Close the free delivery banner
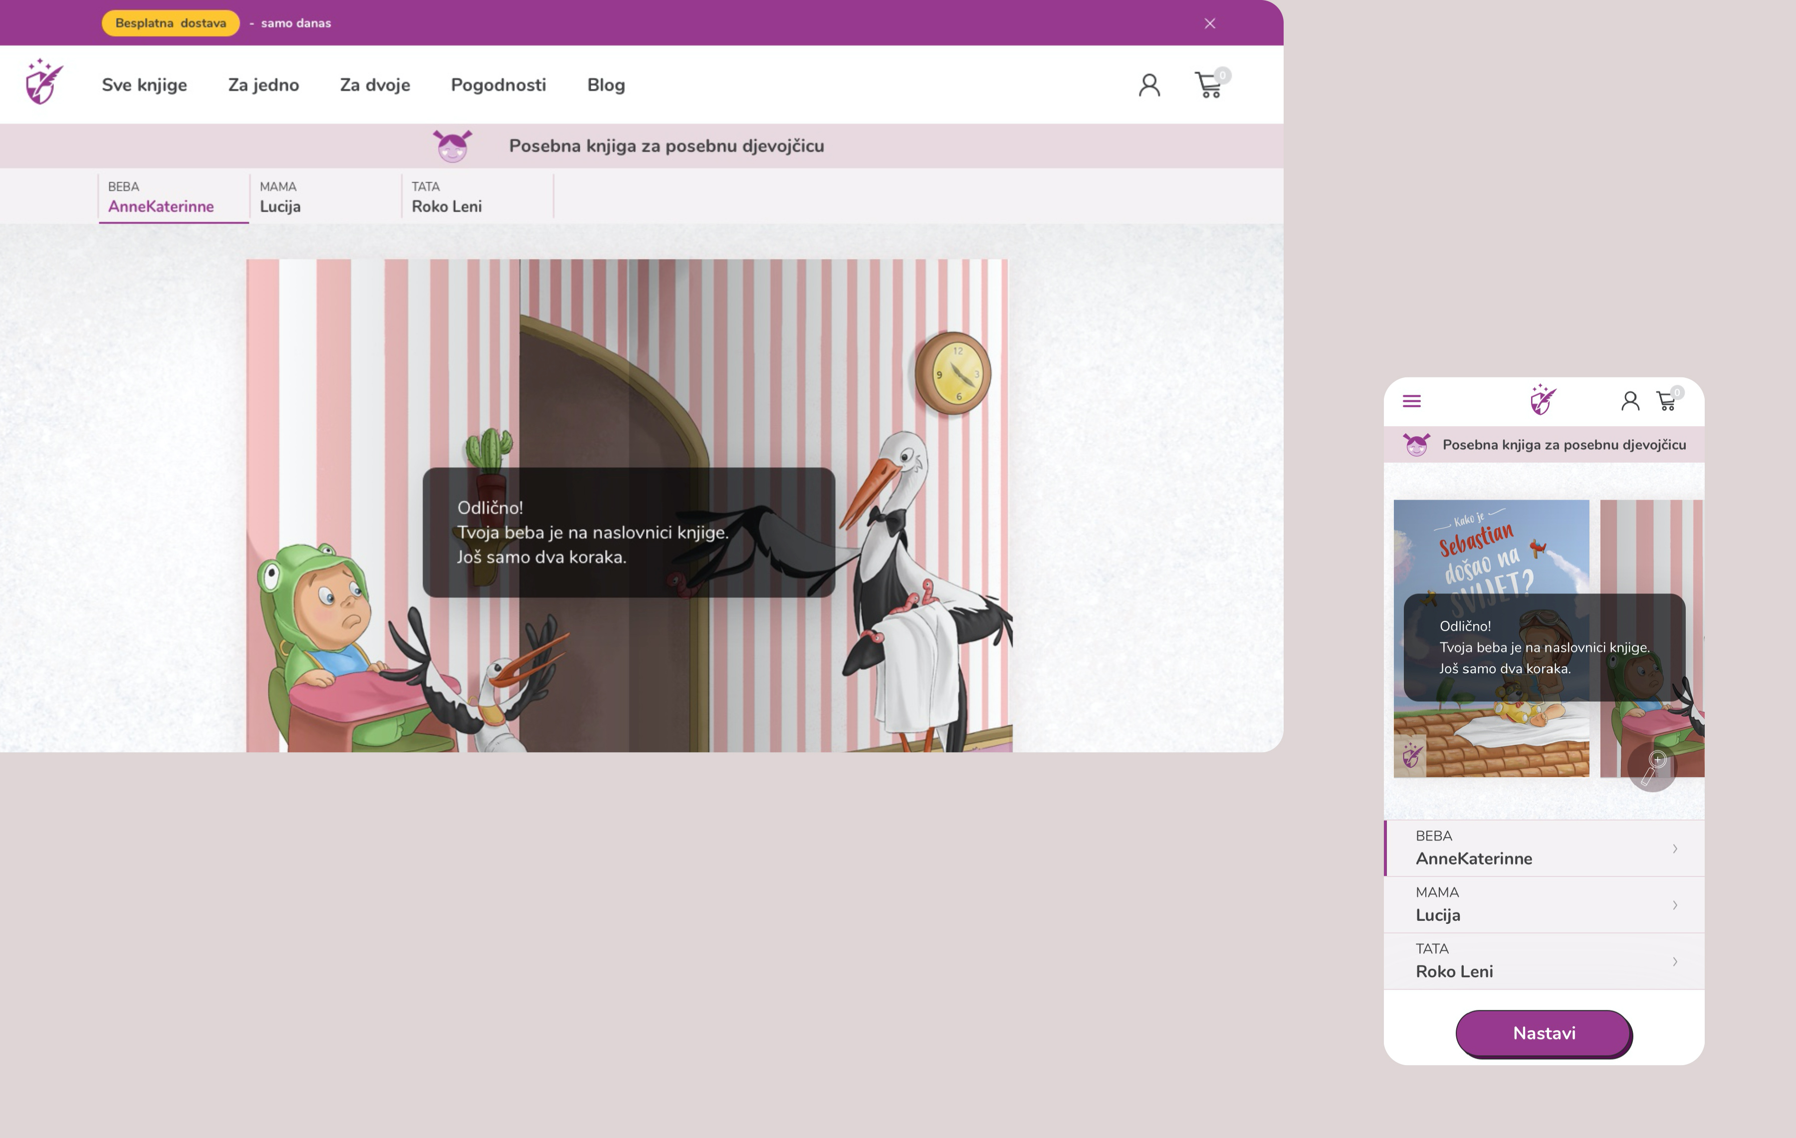This screenshot has width=1796, height=1138. click(1209, 23)
